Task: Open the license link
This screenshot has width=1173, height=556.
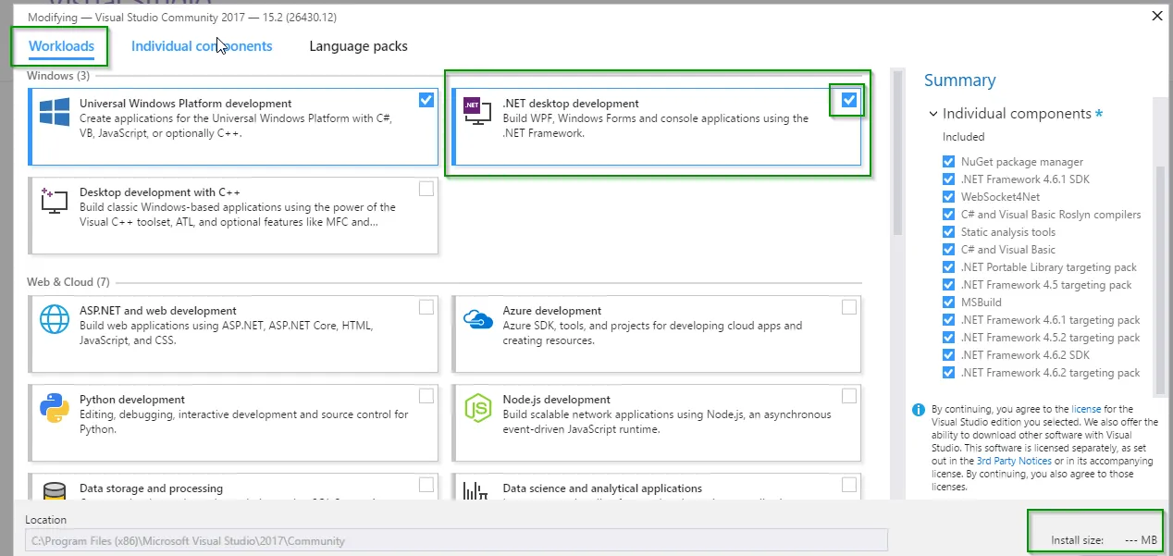Action: click(1086, 409)
